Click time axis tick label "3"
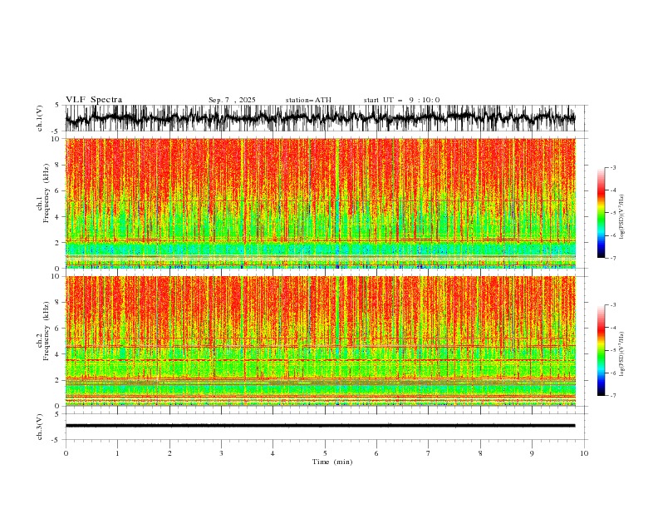The width and height of the screenshot is (658, 509). [x=221, y=453]
